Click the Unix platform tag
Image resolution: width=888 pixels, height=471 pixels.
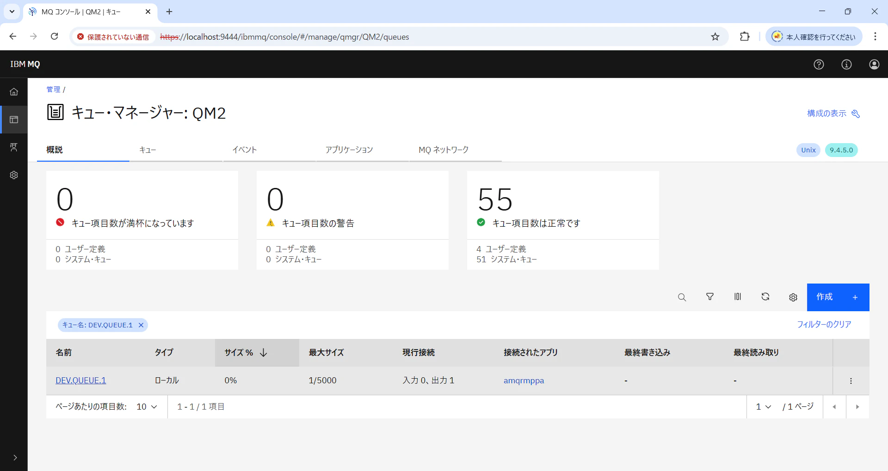[808, 150]
